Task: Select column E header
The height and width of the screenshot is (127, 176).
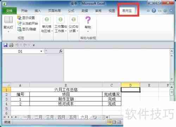Action: (149, 85)
